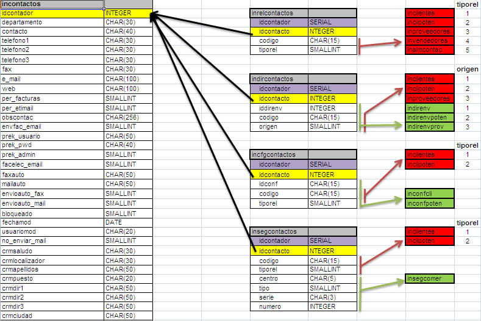Select the idconf field cell

[279, 184]
